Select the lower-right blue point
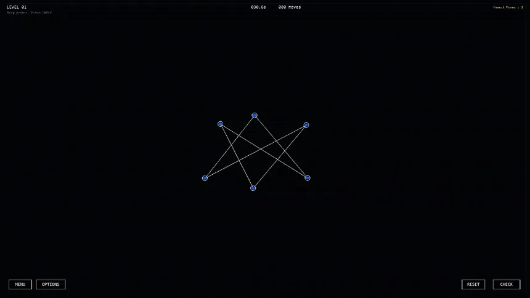Viewport: 530px width, 298px height. [308, 178]
